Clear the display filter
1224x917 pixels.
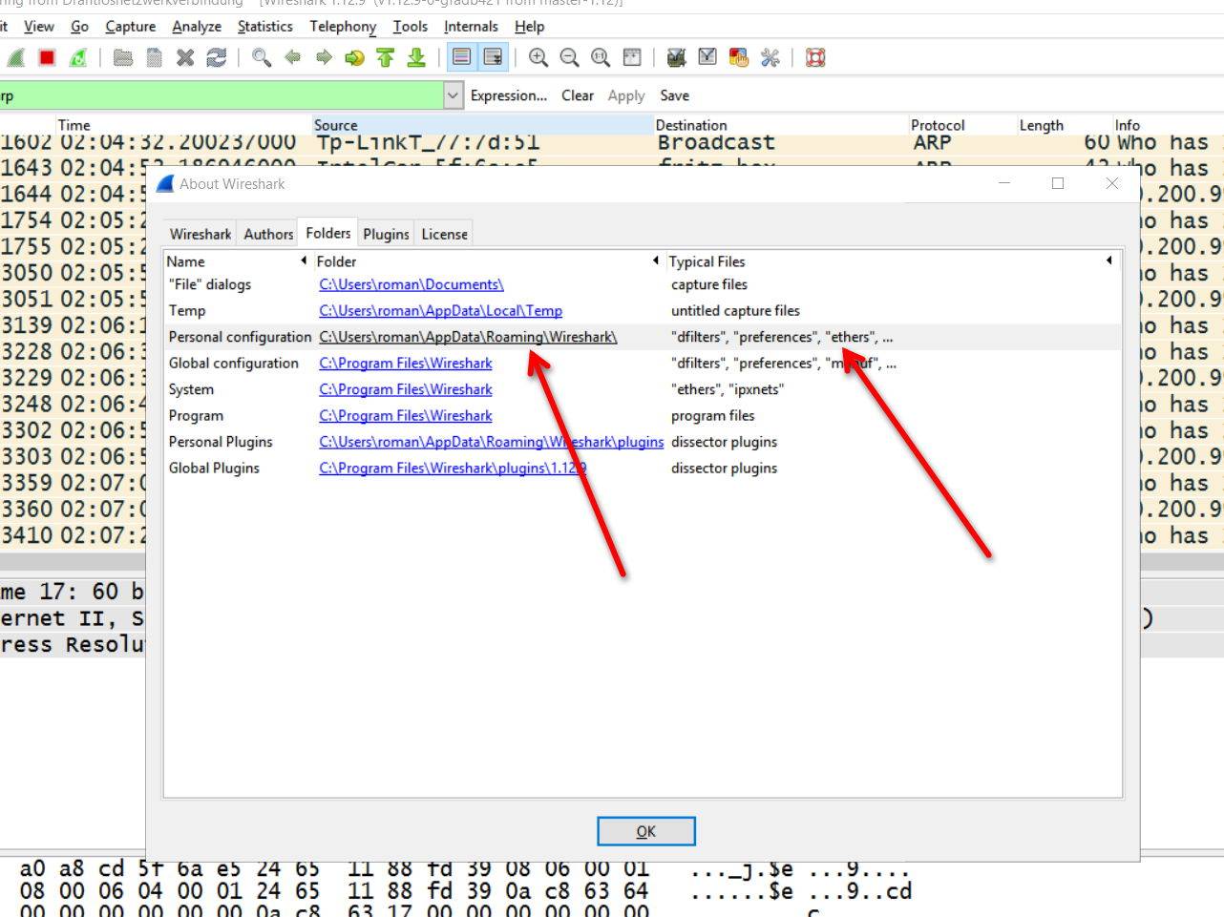[x=578, y=95]
